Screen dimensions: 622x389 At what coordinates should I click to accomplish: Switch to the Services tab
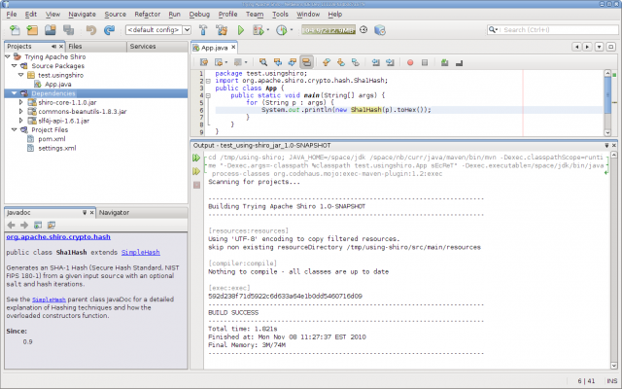tap(142, 46)
